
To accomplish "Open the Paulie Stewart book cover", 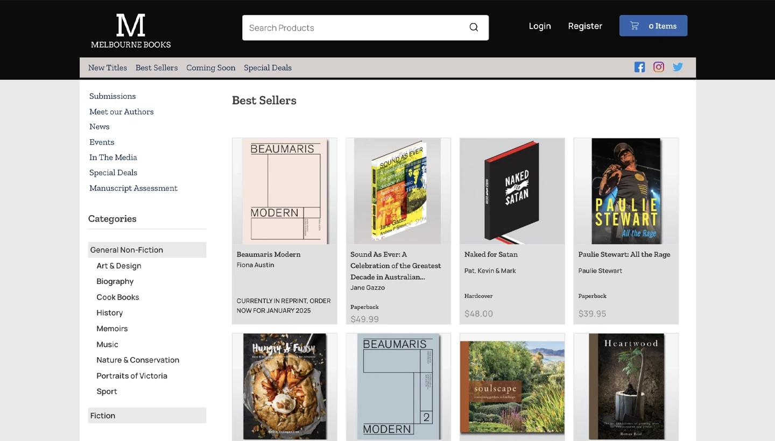I will (626, 191).
